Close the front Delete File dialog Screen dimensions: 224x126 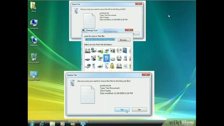pos(146,75)
